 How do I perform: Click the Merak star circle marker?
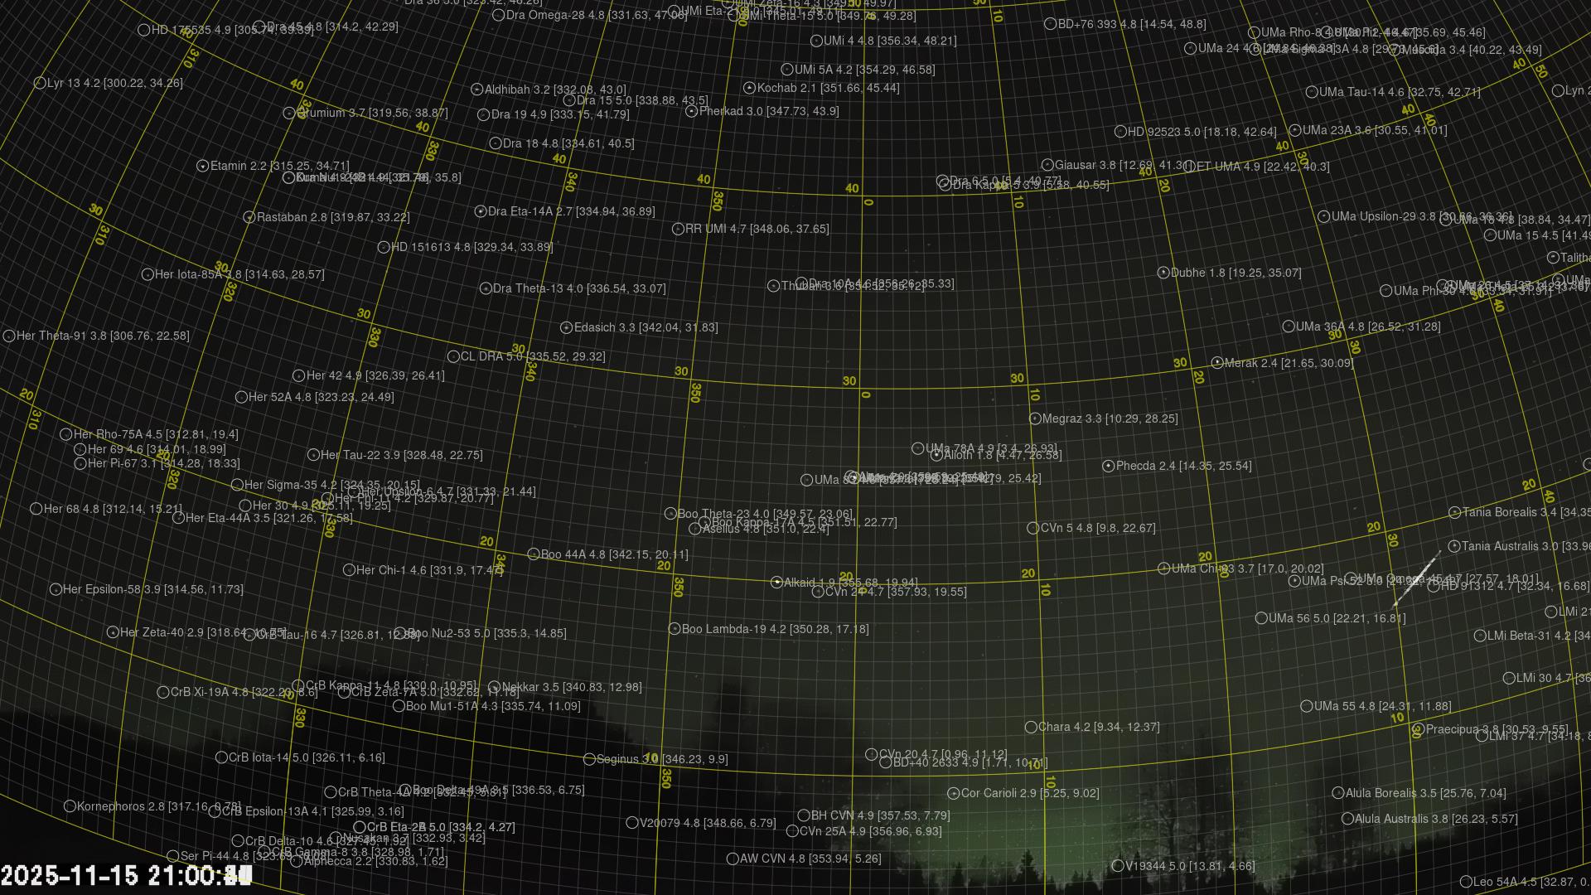(x=1216, y=363)
